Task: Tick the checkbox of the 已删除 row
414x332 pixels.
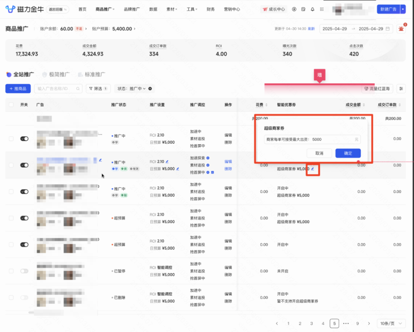Action: pos(11,298)
